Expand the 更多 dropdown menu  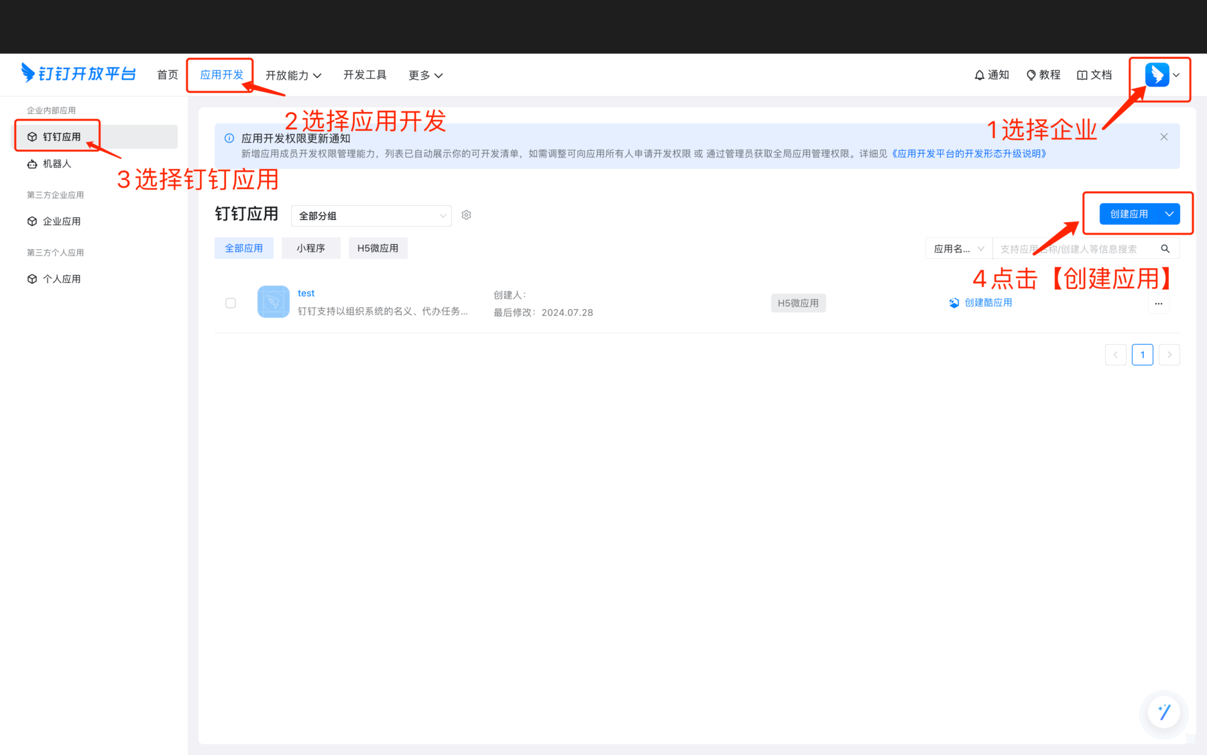[x=425, y=75]
